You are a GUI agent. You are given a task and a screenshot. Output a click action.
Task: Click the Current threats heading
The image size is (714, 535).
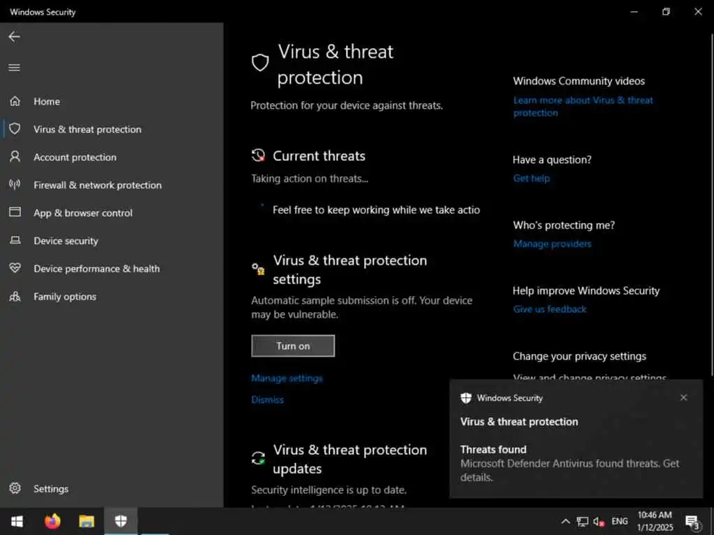(319, 155)
